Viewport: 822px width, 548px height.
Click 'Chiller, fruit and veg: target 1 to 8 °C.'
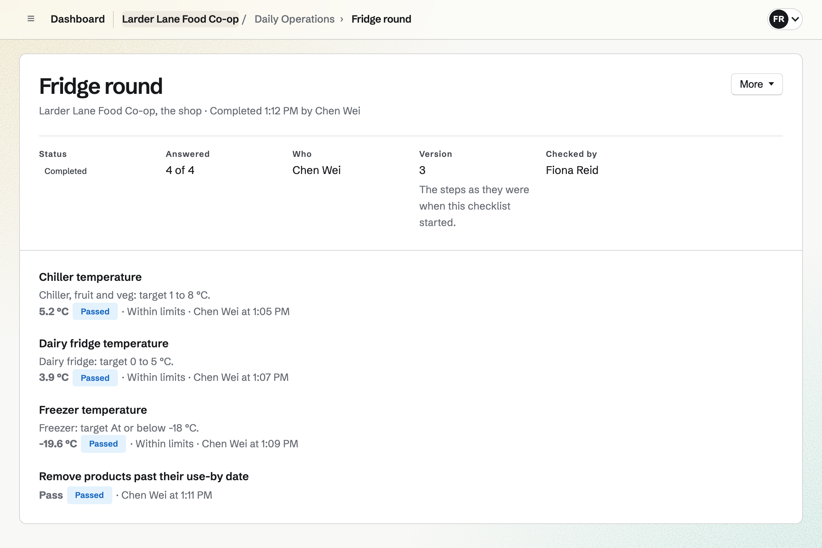coord(124,295)
